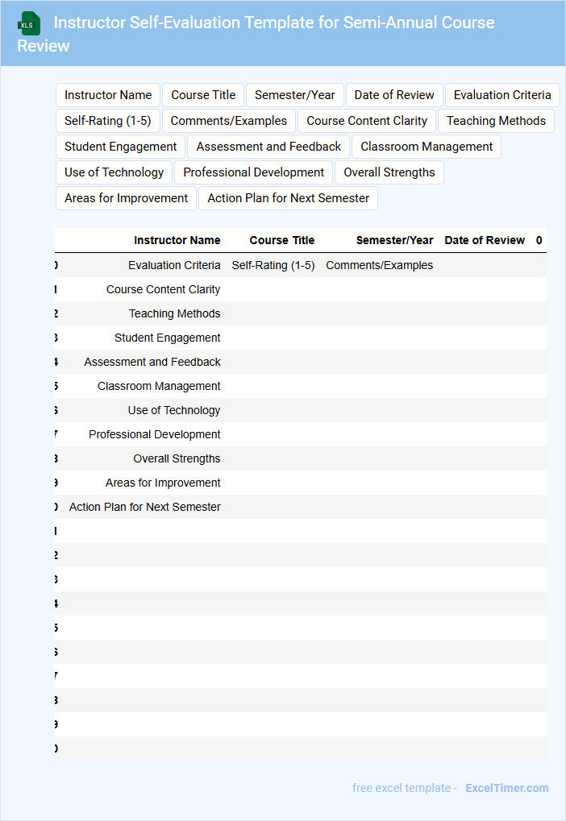
Task: Select the Instructor Name tag
Action: pyautogui.click(x=108, y=95)
